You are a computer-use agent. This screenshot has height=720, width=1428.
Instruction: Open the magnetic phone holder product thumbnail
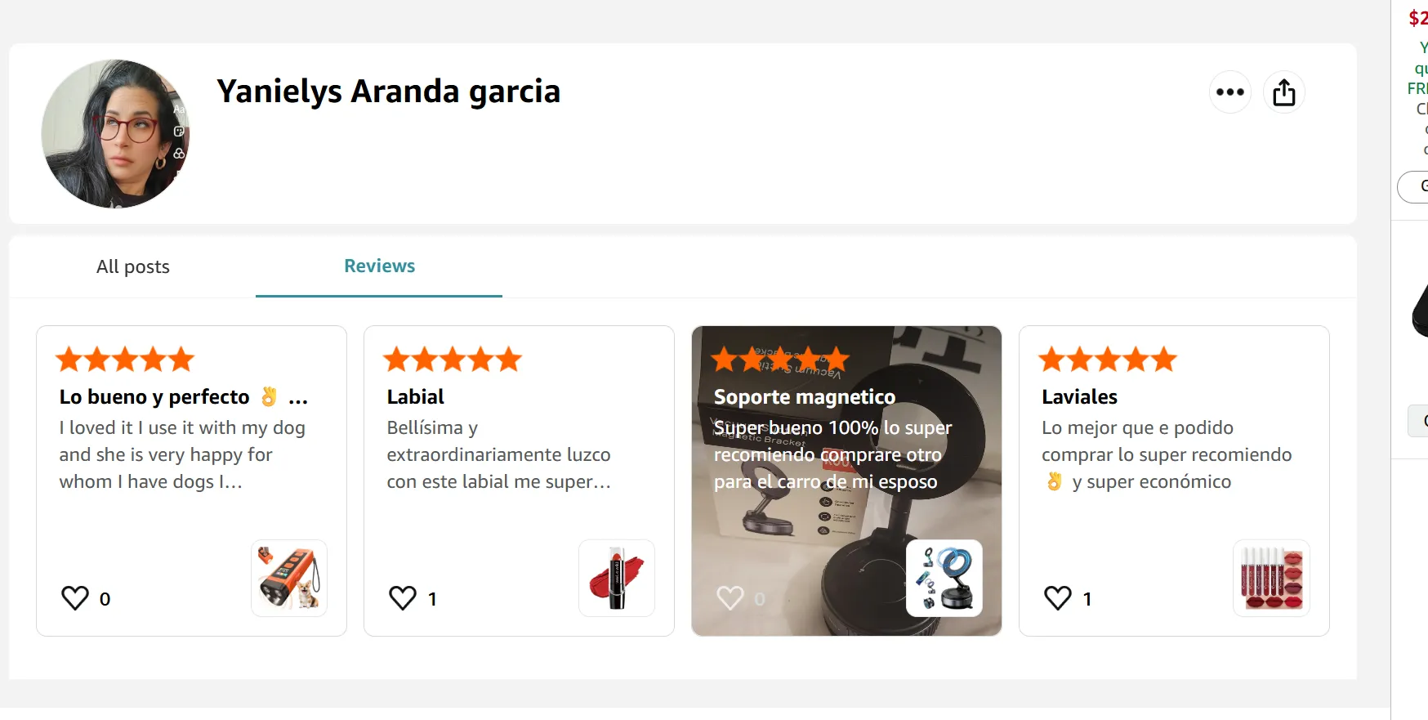[x=944, y=578]
